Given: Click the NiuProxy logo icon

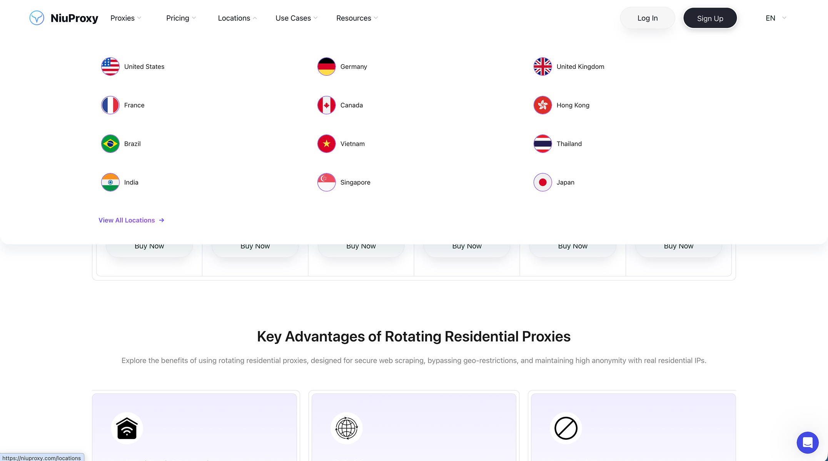Looking at the screenshot, I should 37,18.
